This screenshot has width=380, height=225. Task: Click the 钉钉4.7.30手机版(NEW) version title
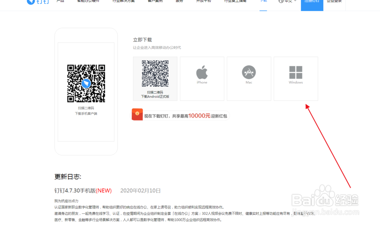coord(83,191)
